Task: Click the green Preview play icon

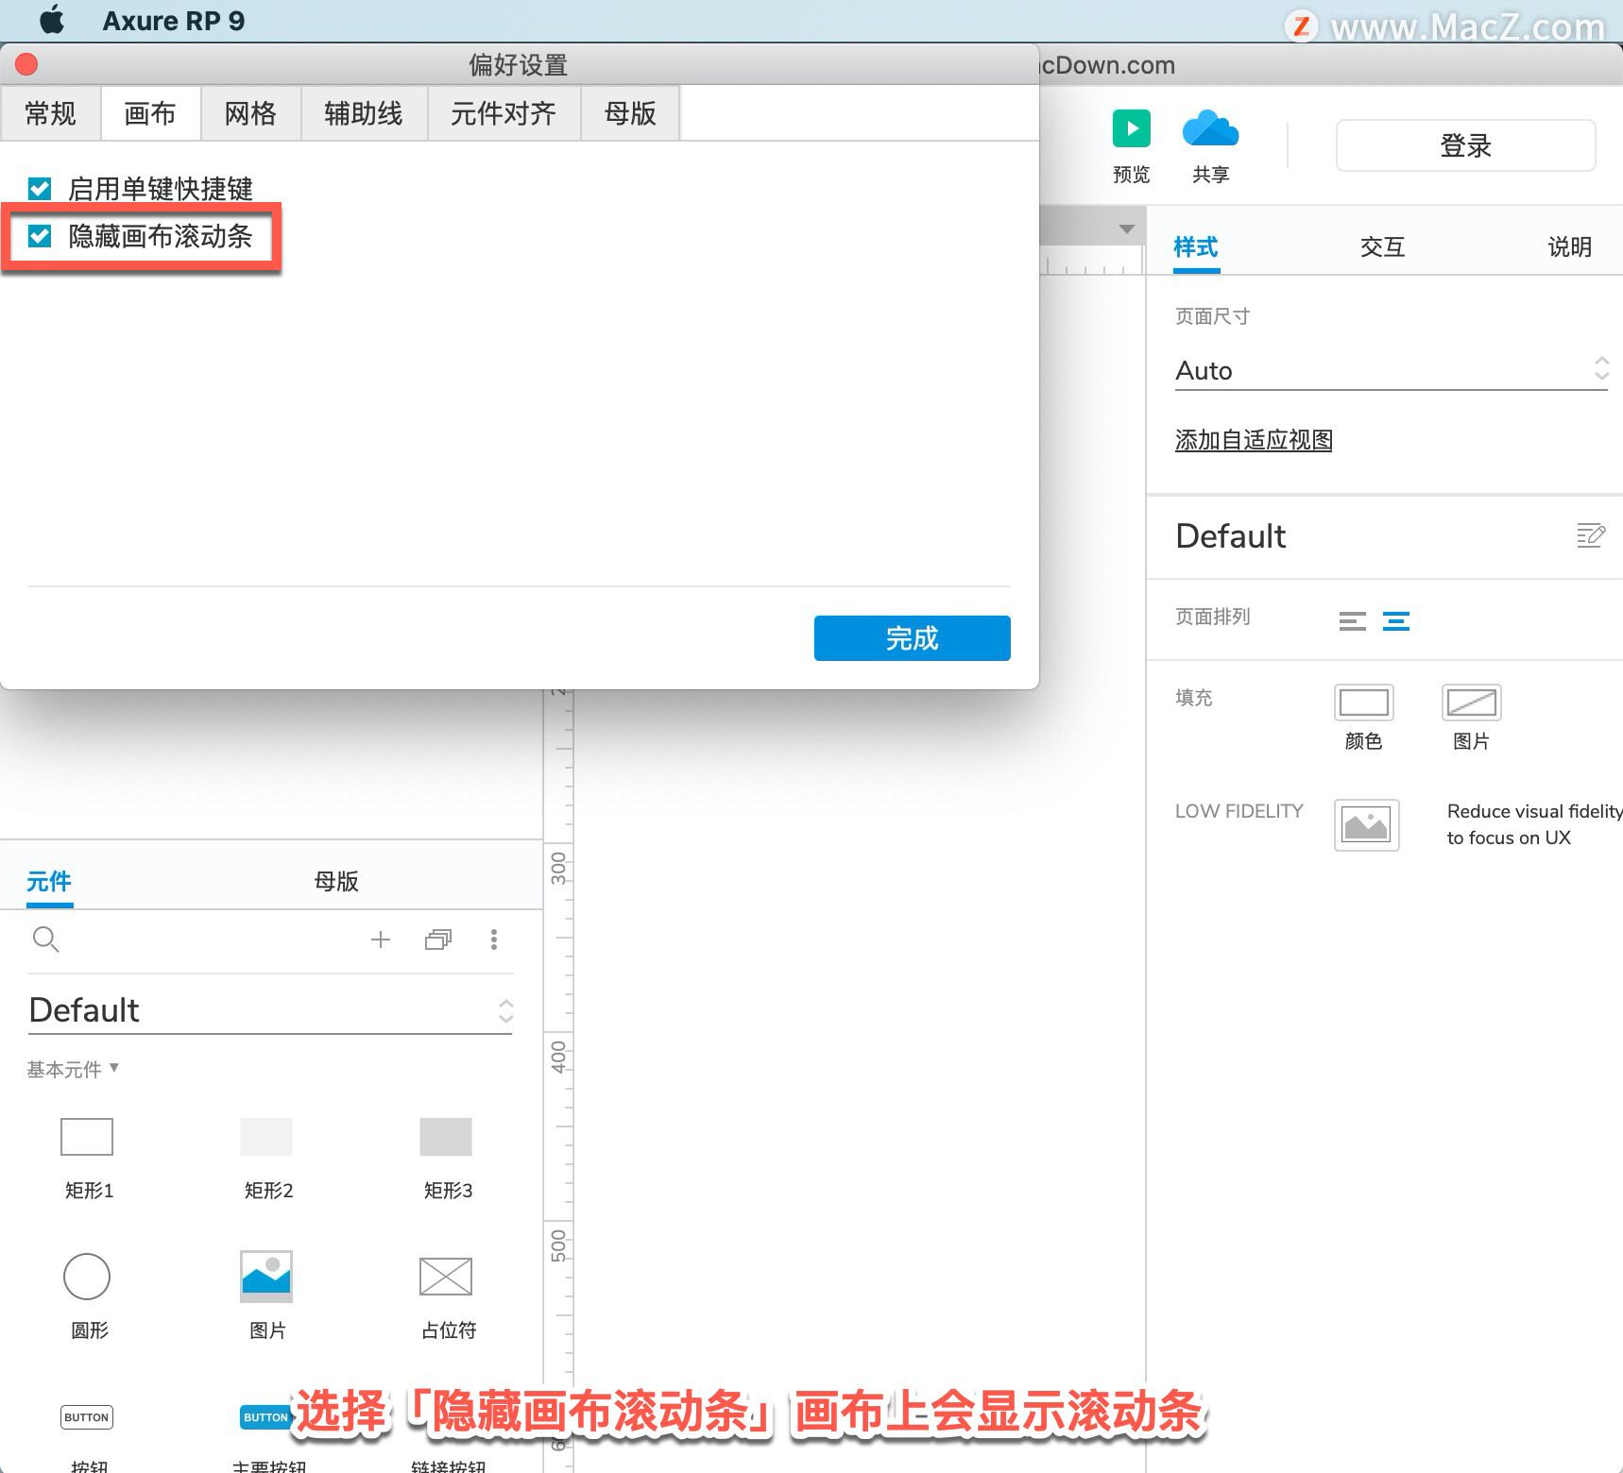Action: (1131, 128)
